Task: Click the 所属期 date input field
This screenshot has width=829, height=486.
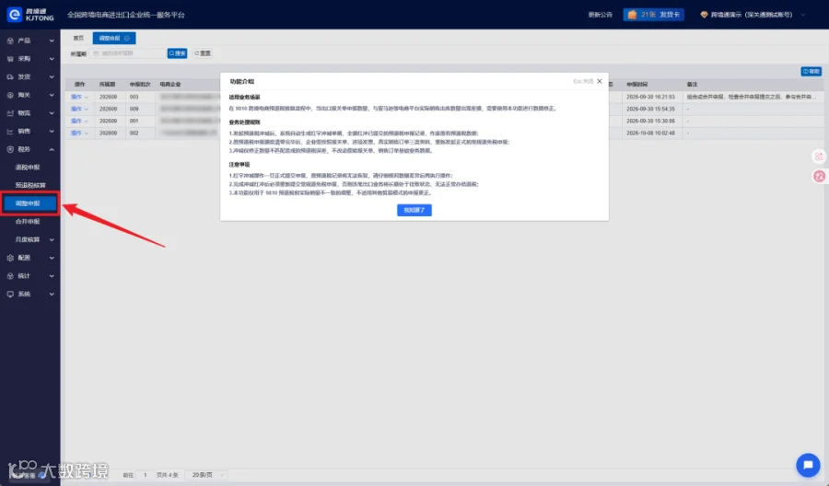Action: tap(127, 53)
